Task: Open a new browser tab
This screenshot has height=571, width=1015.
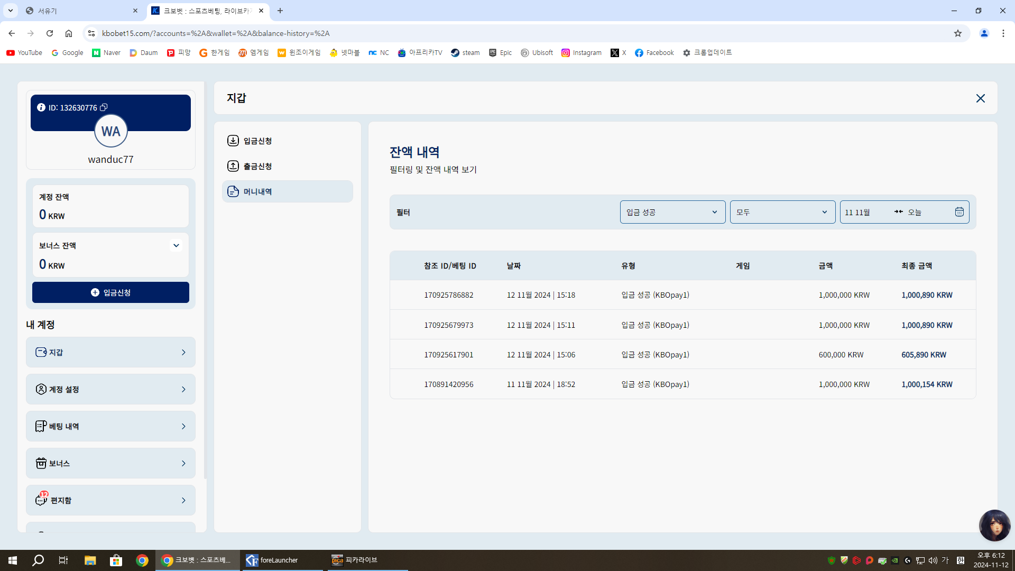Action: (x=280, y=11)
